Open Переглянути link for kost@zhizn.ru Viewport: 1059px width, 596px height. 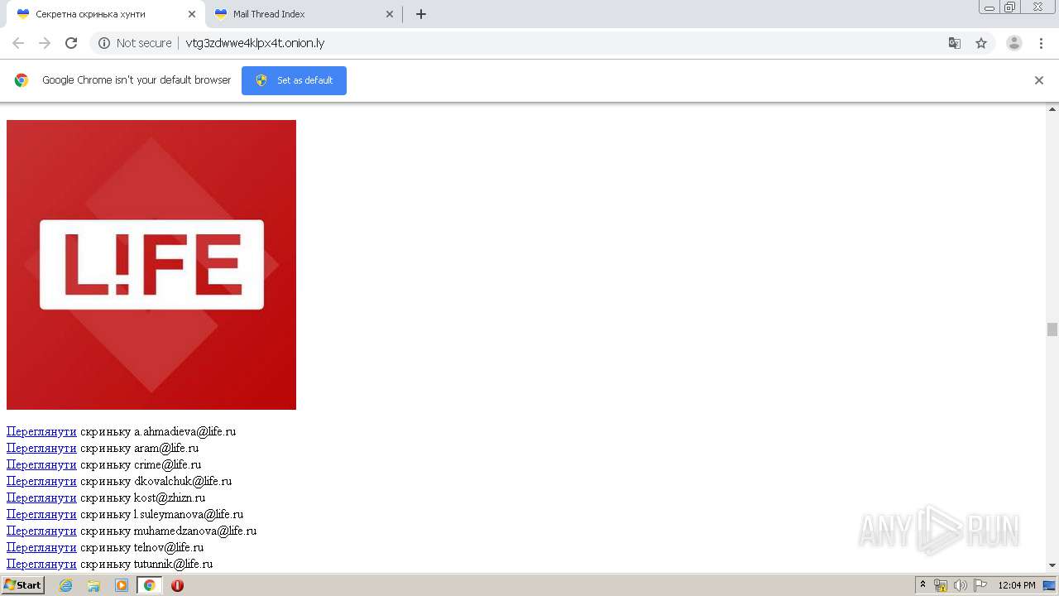(x=41, y=497)
